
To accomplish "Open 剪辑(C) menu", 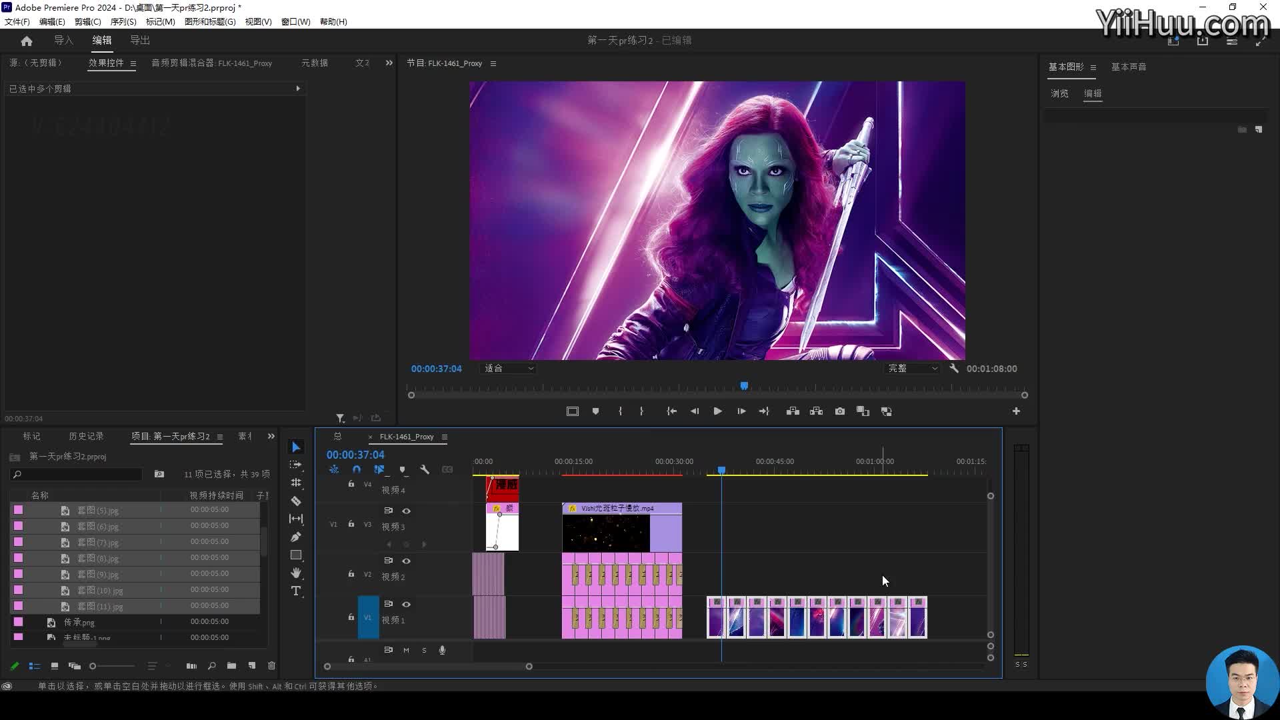I will [x=87, y=21].
